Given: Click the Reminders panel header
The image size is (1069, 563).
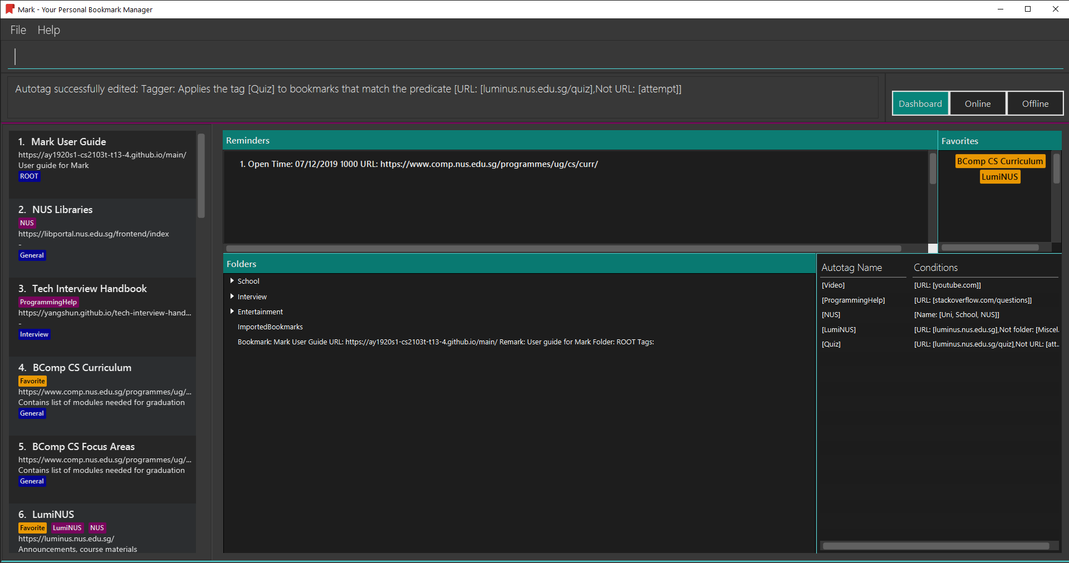Looking at the screenshot, I should point(580,140).
